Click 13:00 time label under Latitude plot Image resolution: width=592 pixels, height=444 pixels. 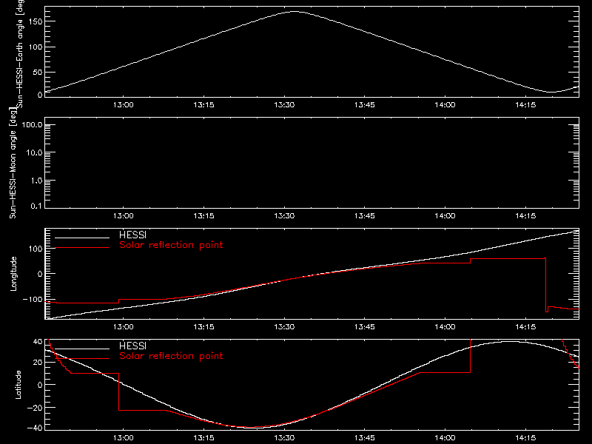[123, 438]
